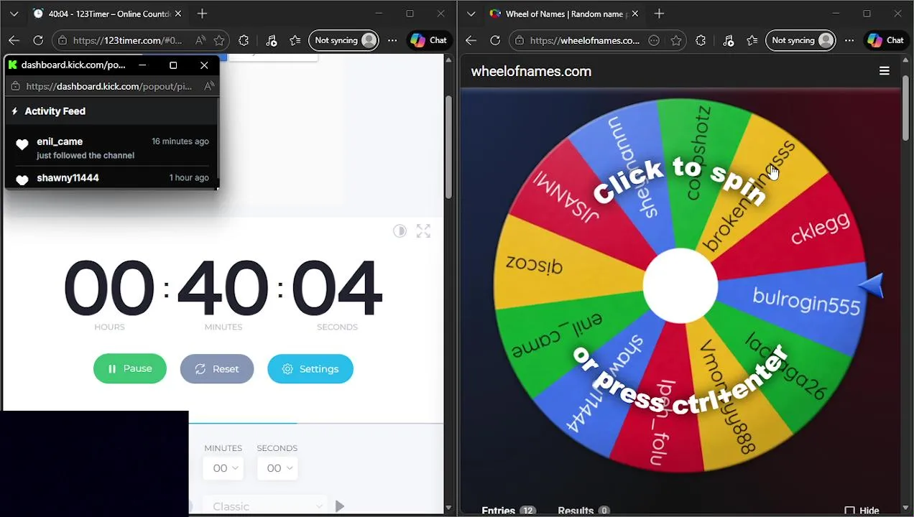Click the wheelofnames.com address bar
The image size is (914, 517).
click(x=585, y=41)
